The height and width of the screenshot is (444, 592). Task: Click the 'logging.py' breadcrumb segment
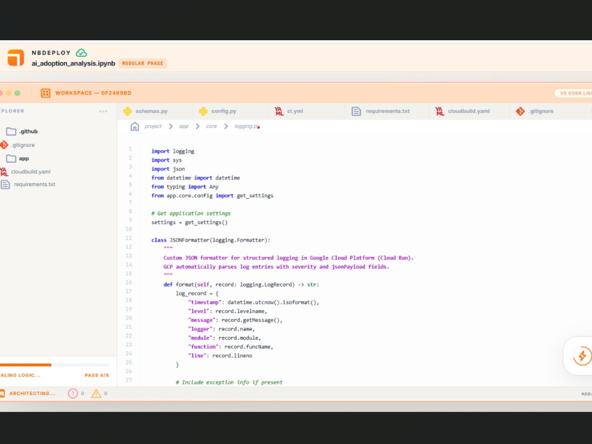point(247,126)
